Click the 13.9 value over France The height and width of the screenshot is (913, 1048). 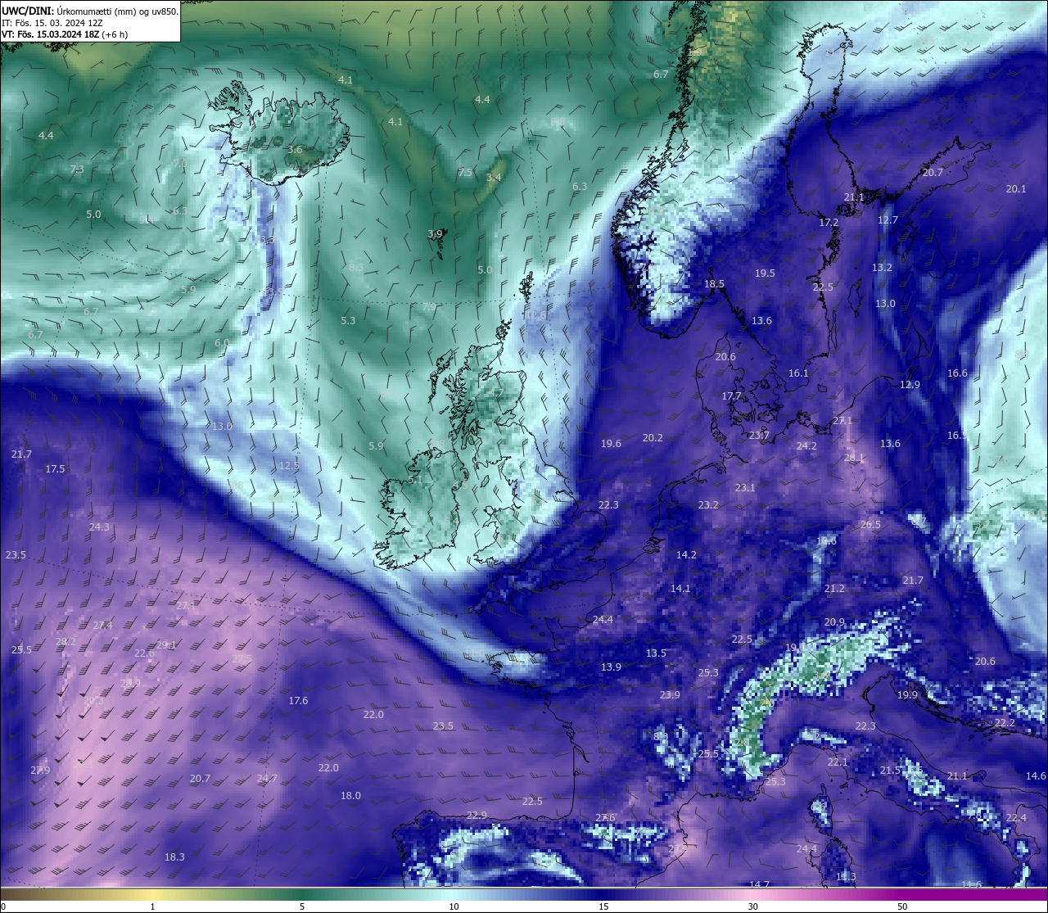pyautogui.click(x=611, y=667)
